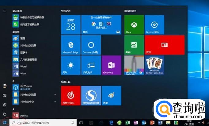Click the Word icon on the taskbar
Image resolution: width=209 pixels, height=126 pixels.
[x=160, y=123]
